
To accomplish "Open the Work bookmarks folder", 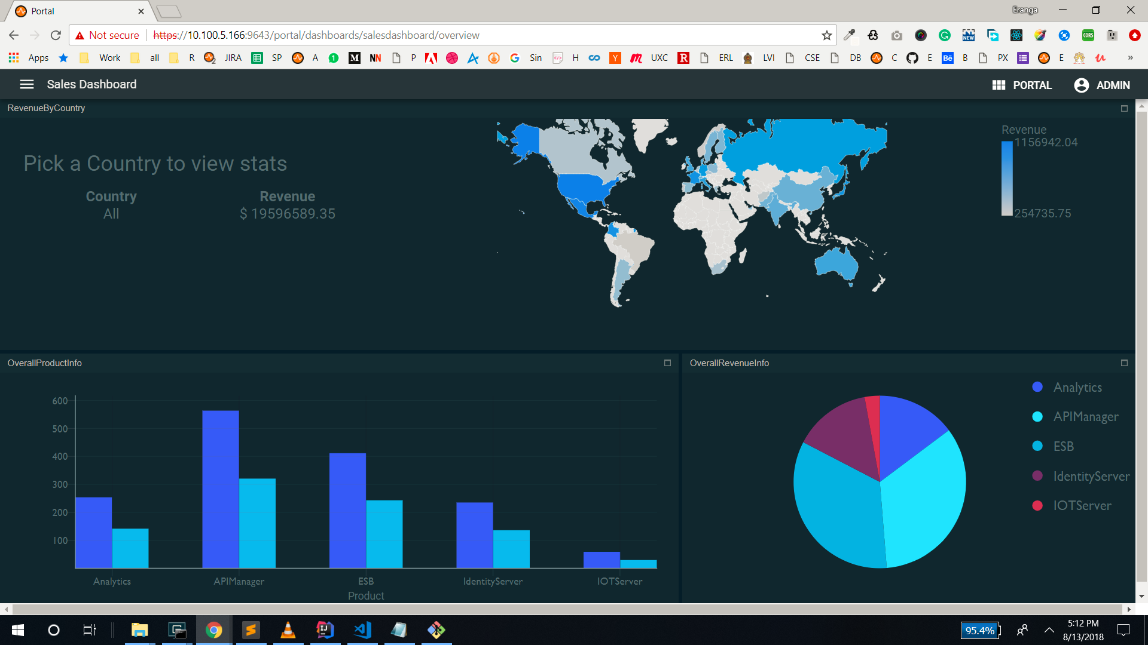I will [x=100, y=58].
